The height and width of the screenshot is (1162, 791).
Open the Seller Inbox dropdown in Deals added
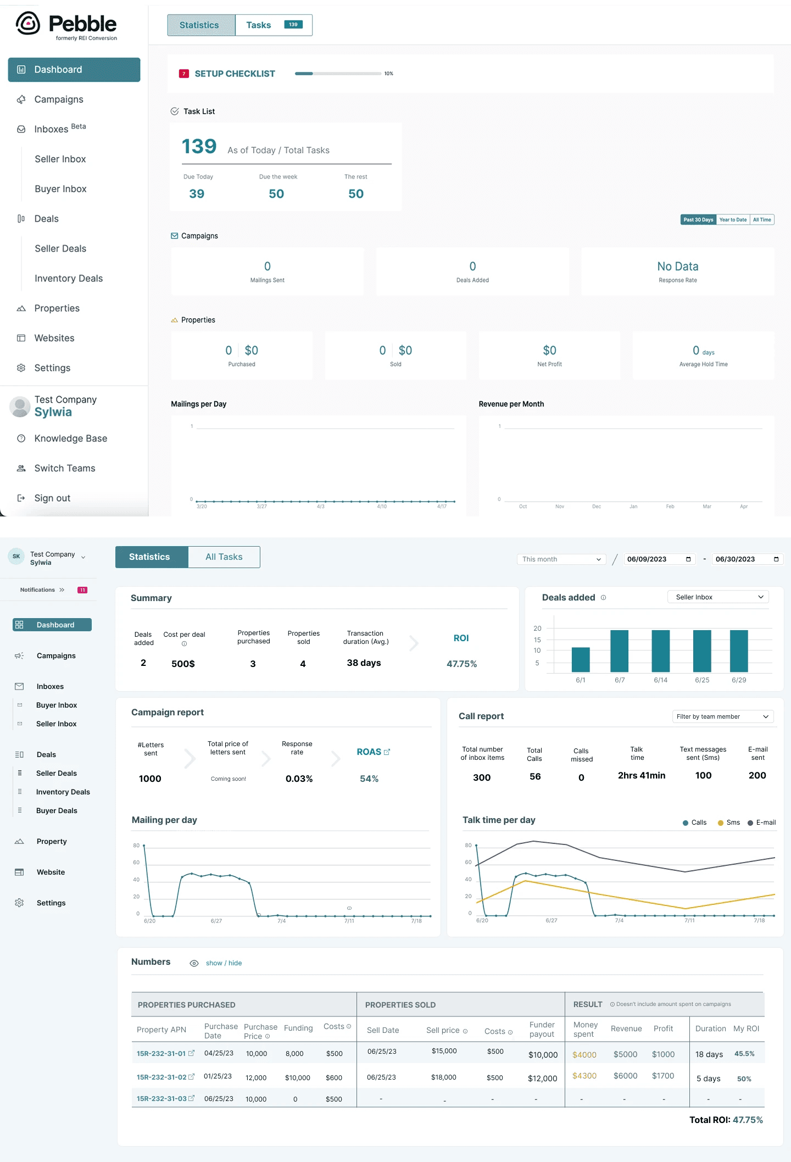(718, 597)
